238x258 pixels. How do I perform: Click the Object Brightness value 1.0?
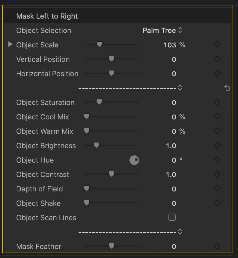click(x=171, y=146)
